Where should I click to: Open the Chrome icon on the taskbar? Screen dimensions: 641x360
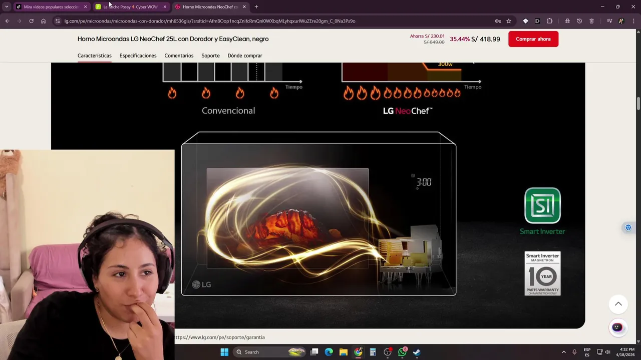click(358, 352)
